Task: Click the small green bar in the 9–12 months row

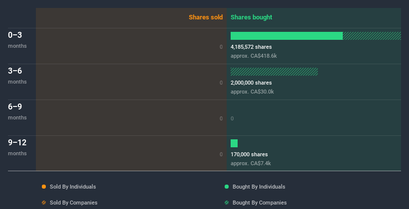Action: 234,143
